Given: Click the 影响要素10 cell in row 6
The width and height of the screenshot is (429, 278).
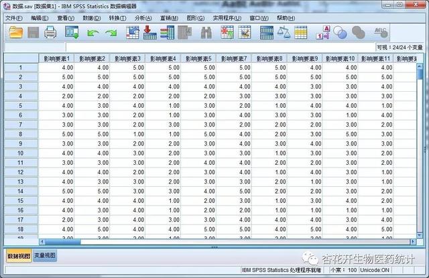Looking at the screenshot, I should (x=340, y=115).
